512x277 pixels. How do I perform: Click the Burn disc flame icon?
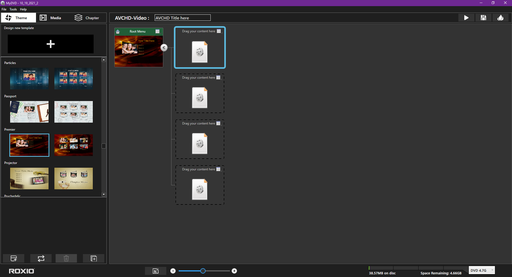tap(500, 18)
